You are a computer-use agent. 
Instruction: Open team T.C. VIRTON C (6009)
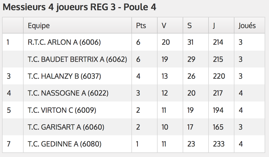click(x=62, y=110)
